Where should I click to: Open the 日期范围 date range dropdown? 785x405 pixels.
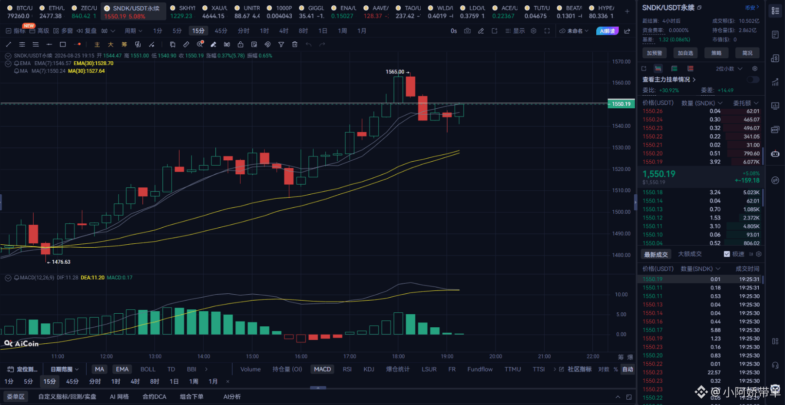(64, 369)
